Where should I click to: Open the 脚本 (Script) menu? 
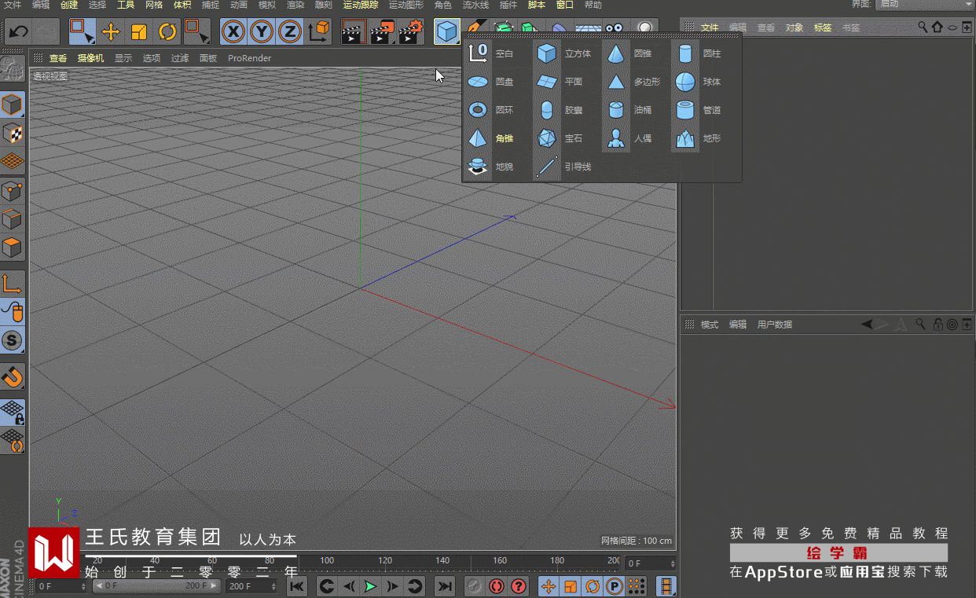click(x=537, y=5)
